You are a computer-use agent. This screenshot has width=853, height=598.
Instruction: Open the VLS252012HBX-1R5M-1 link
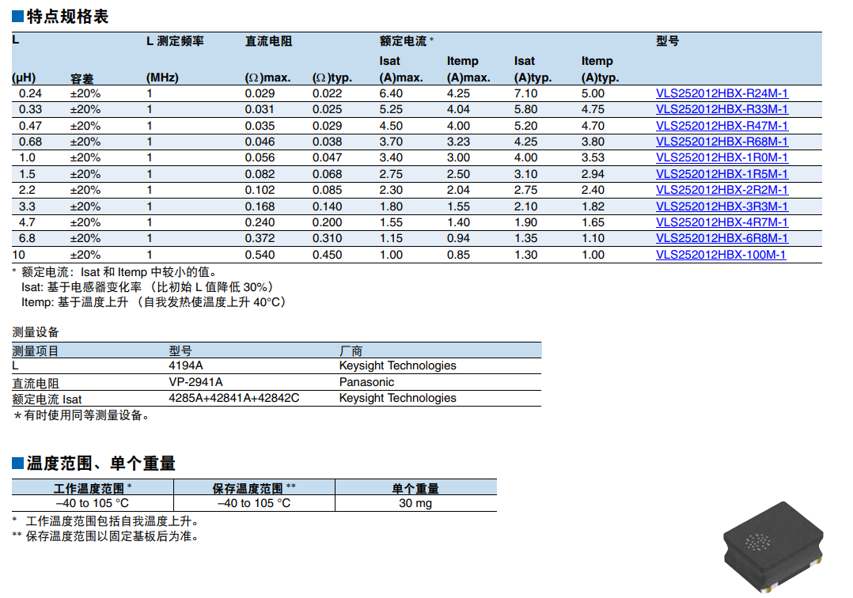(x=722, y=174)
